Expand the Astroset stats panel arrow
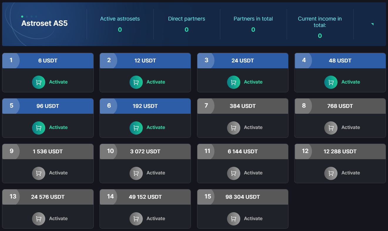 pyautogui.click(x=372, y=24)
